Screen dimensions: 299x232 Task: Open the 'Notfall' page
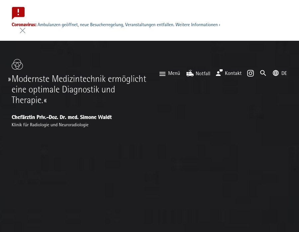pyautogui.click(x=203, y=74)
